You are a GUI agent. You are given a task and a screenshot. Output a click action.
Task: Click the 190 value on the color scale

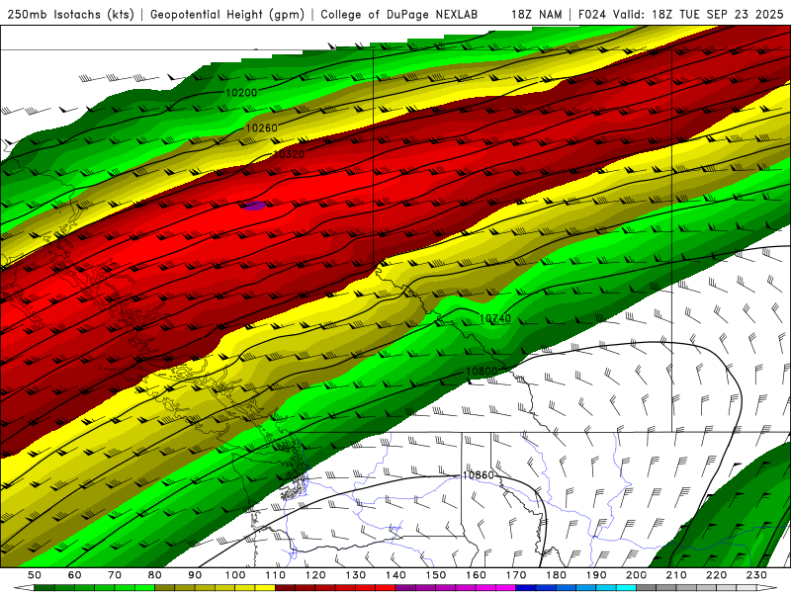[596, 575]
